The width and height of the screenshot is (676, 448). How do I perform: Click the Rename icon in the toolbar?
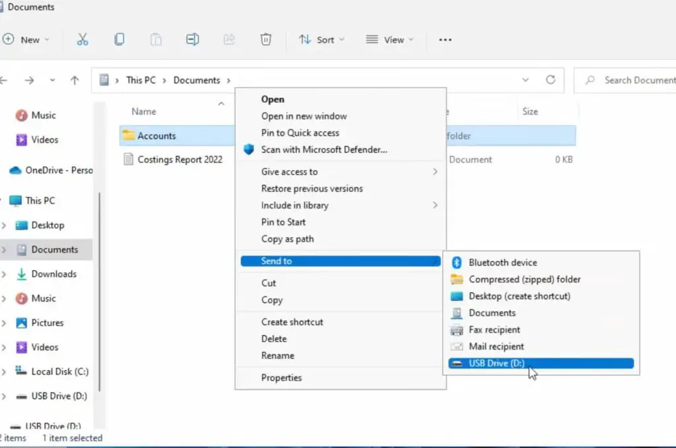pos(193,40)
